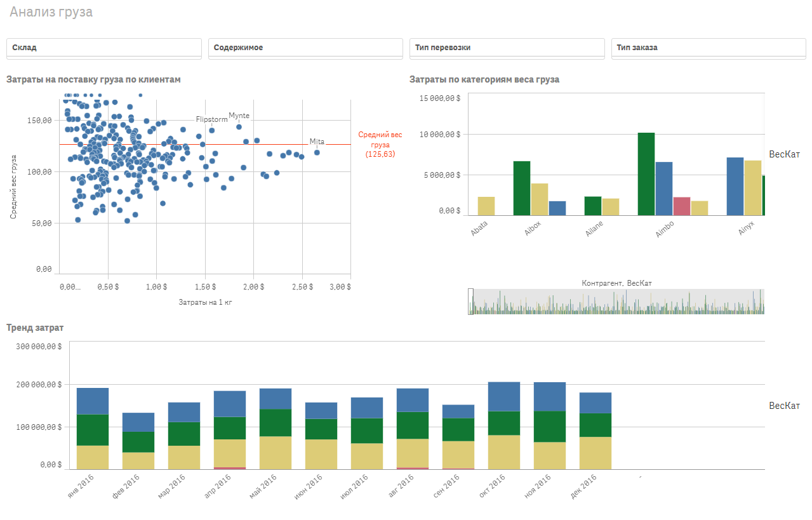
Task: Select the Ailane label on bar chart axis
Action: coord(593,230)
